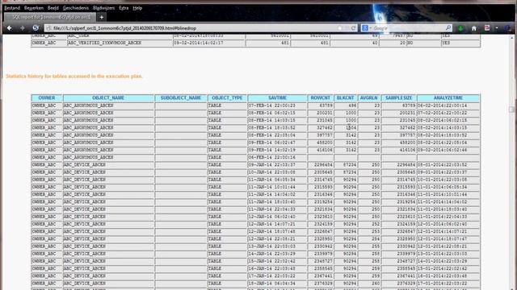The height and width of the screenshot is (290, 517).
Task: Click the AVGRLN column header
Action: coord(369,98)
